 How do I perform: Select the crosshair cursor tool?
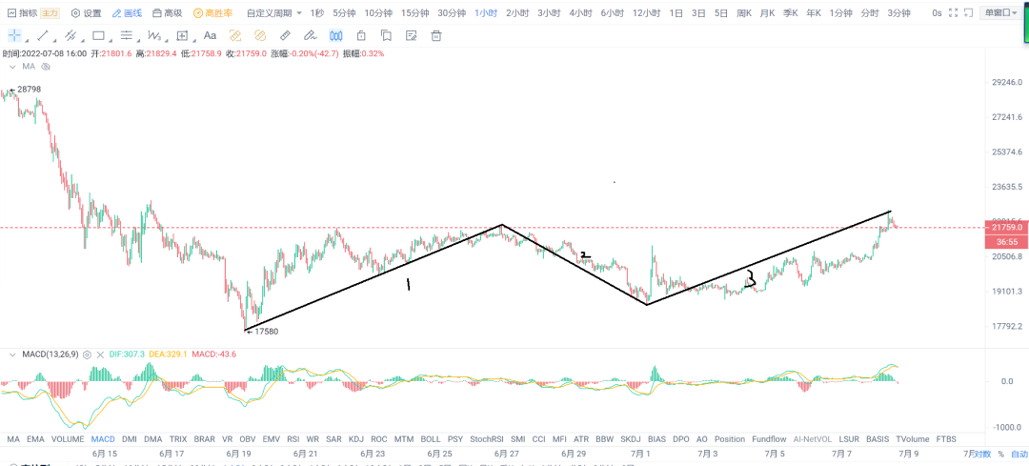[14, 35]
